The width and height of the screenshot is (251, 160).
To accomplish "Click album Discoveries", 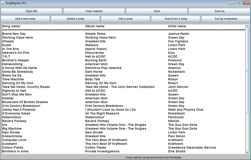I will click(95, 52).
